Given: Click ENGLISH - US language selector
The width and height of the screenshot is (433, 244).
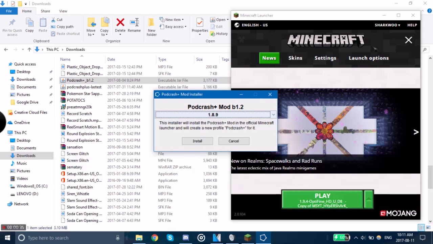Looking at the screenshot, I should pyautogui.click(x=251, y=25).
